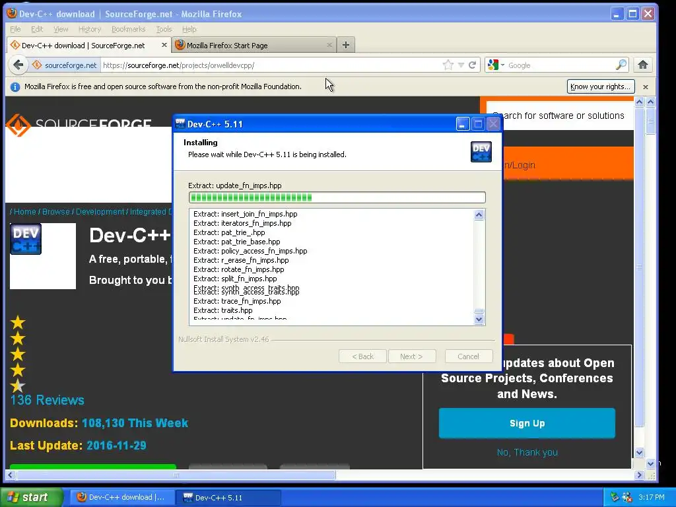Viewport: 676px width, 507px height.
Task: Click installer Cancel button
Action: coord(469,356)
